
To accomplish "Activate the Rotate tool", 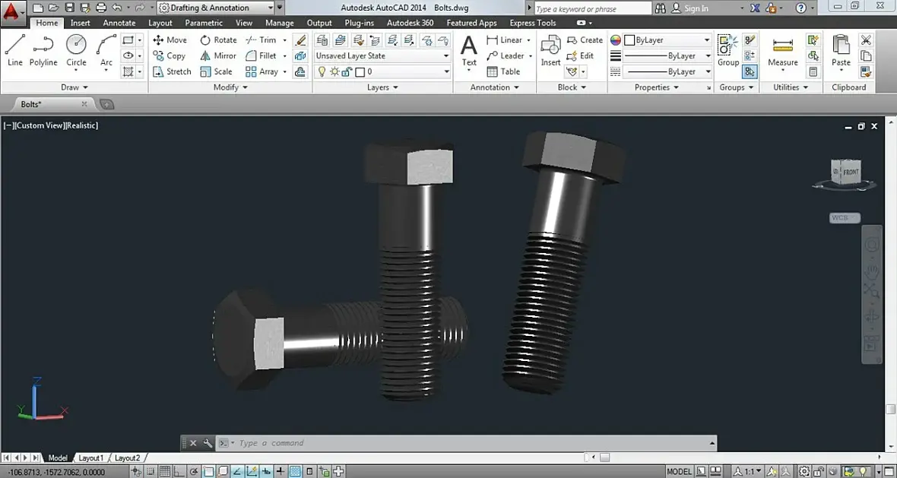I will pos(218,40).
